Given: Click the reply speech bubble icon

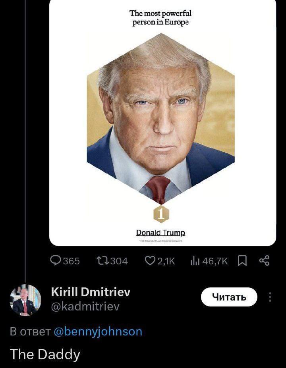Looking at the screenshot, I should click(x=55, y=260).
